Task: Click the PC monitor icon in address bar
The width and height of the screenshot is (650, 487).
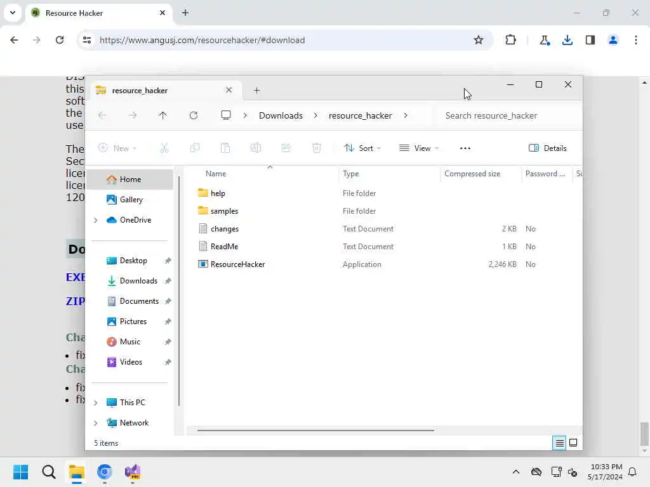Action: click(226, 115)
